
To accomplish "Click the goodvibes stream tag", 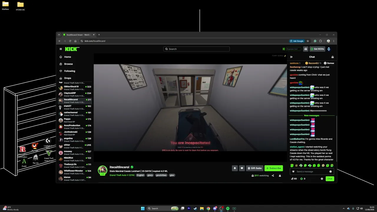I will coord(161,175).
